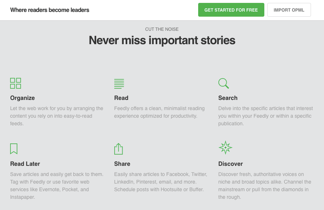The width and height of the screenshot is (324, 210).
Task: Click the Search magnifying glass icon
Action: click(223, 83)
